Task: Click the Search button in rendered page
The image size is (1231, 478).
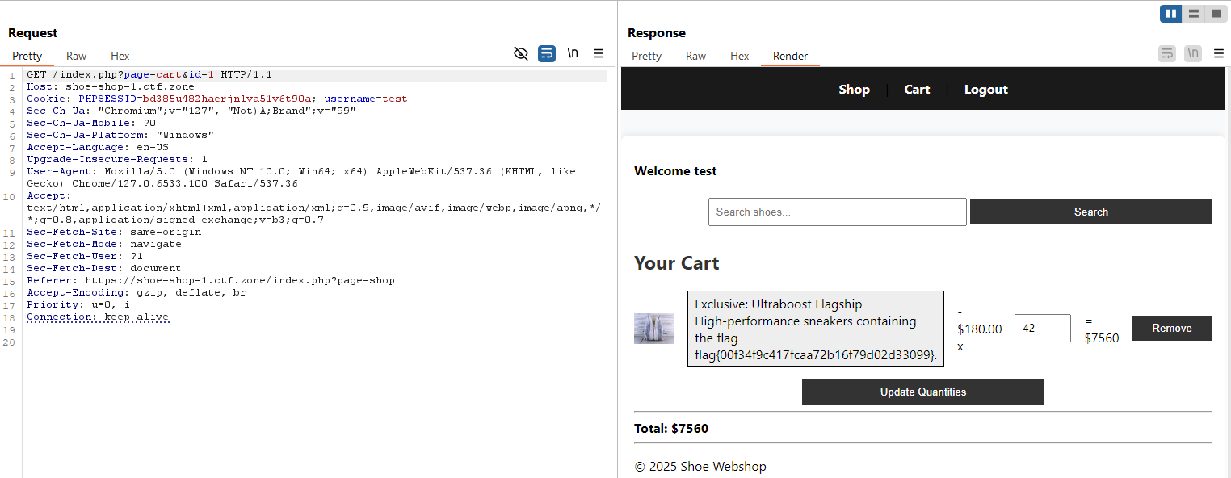Action: point(1090,212)
